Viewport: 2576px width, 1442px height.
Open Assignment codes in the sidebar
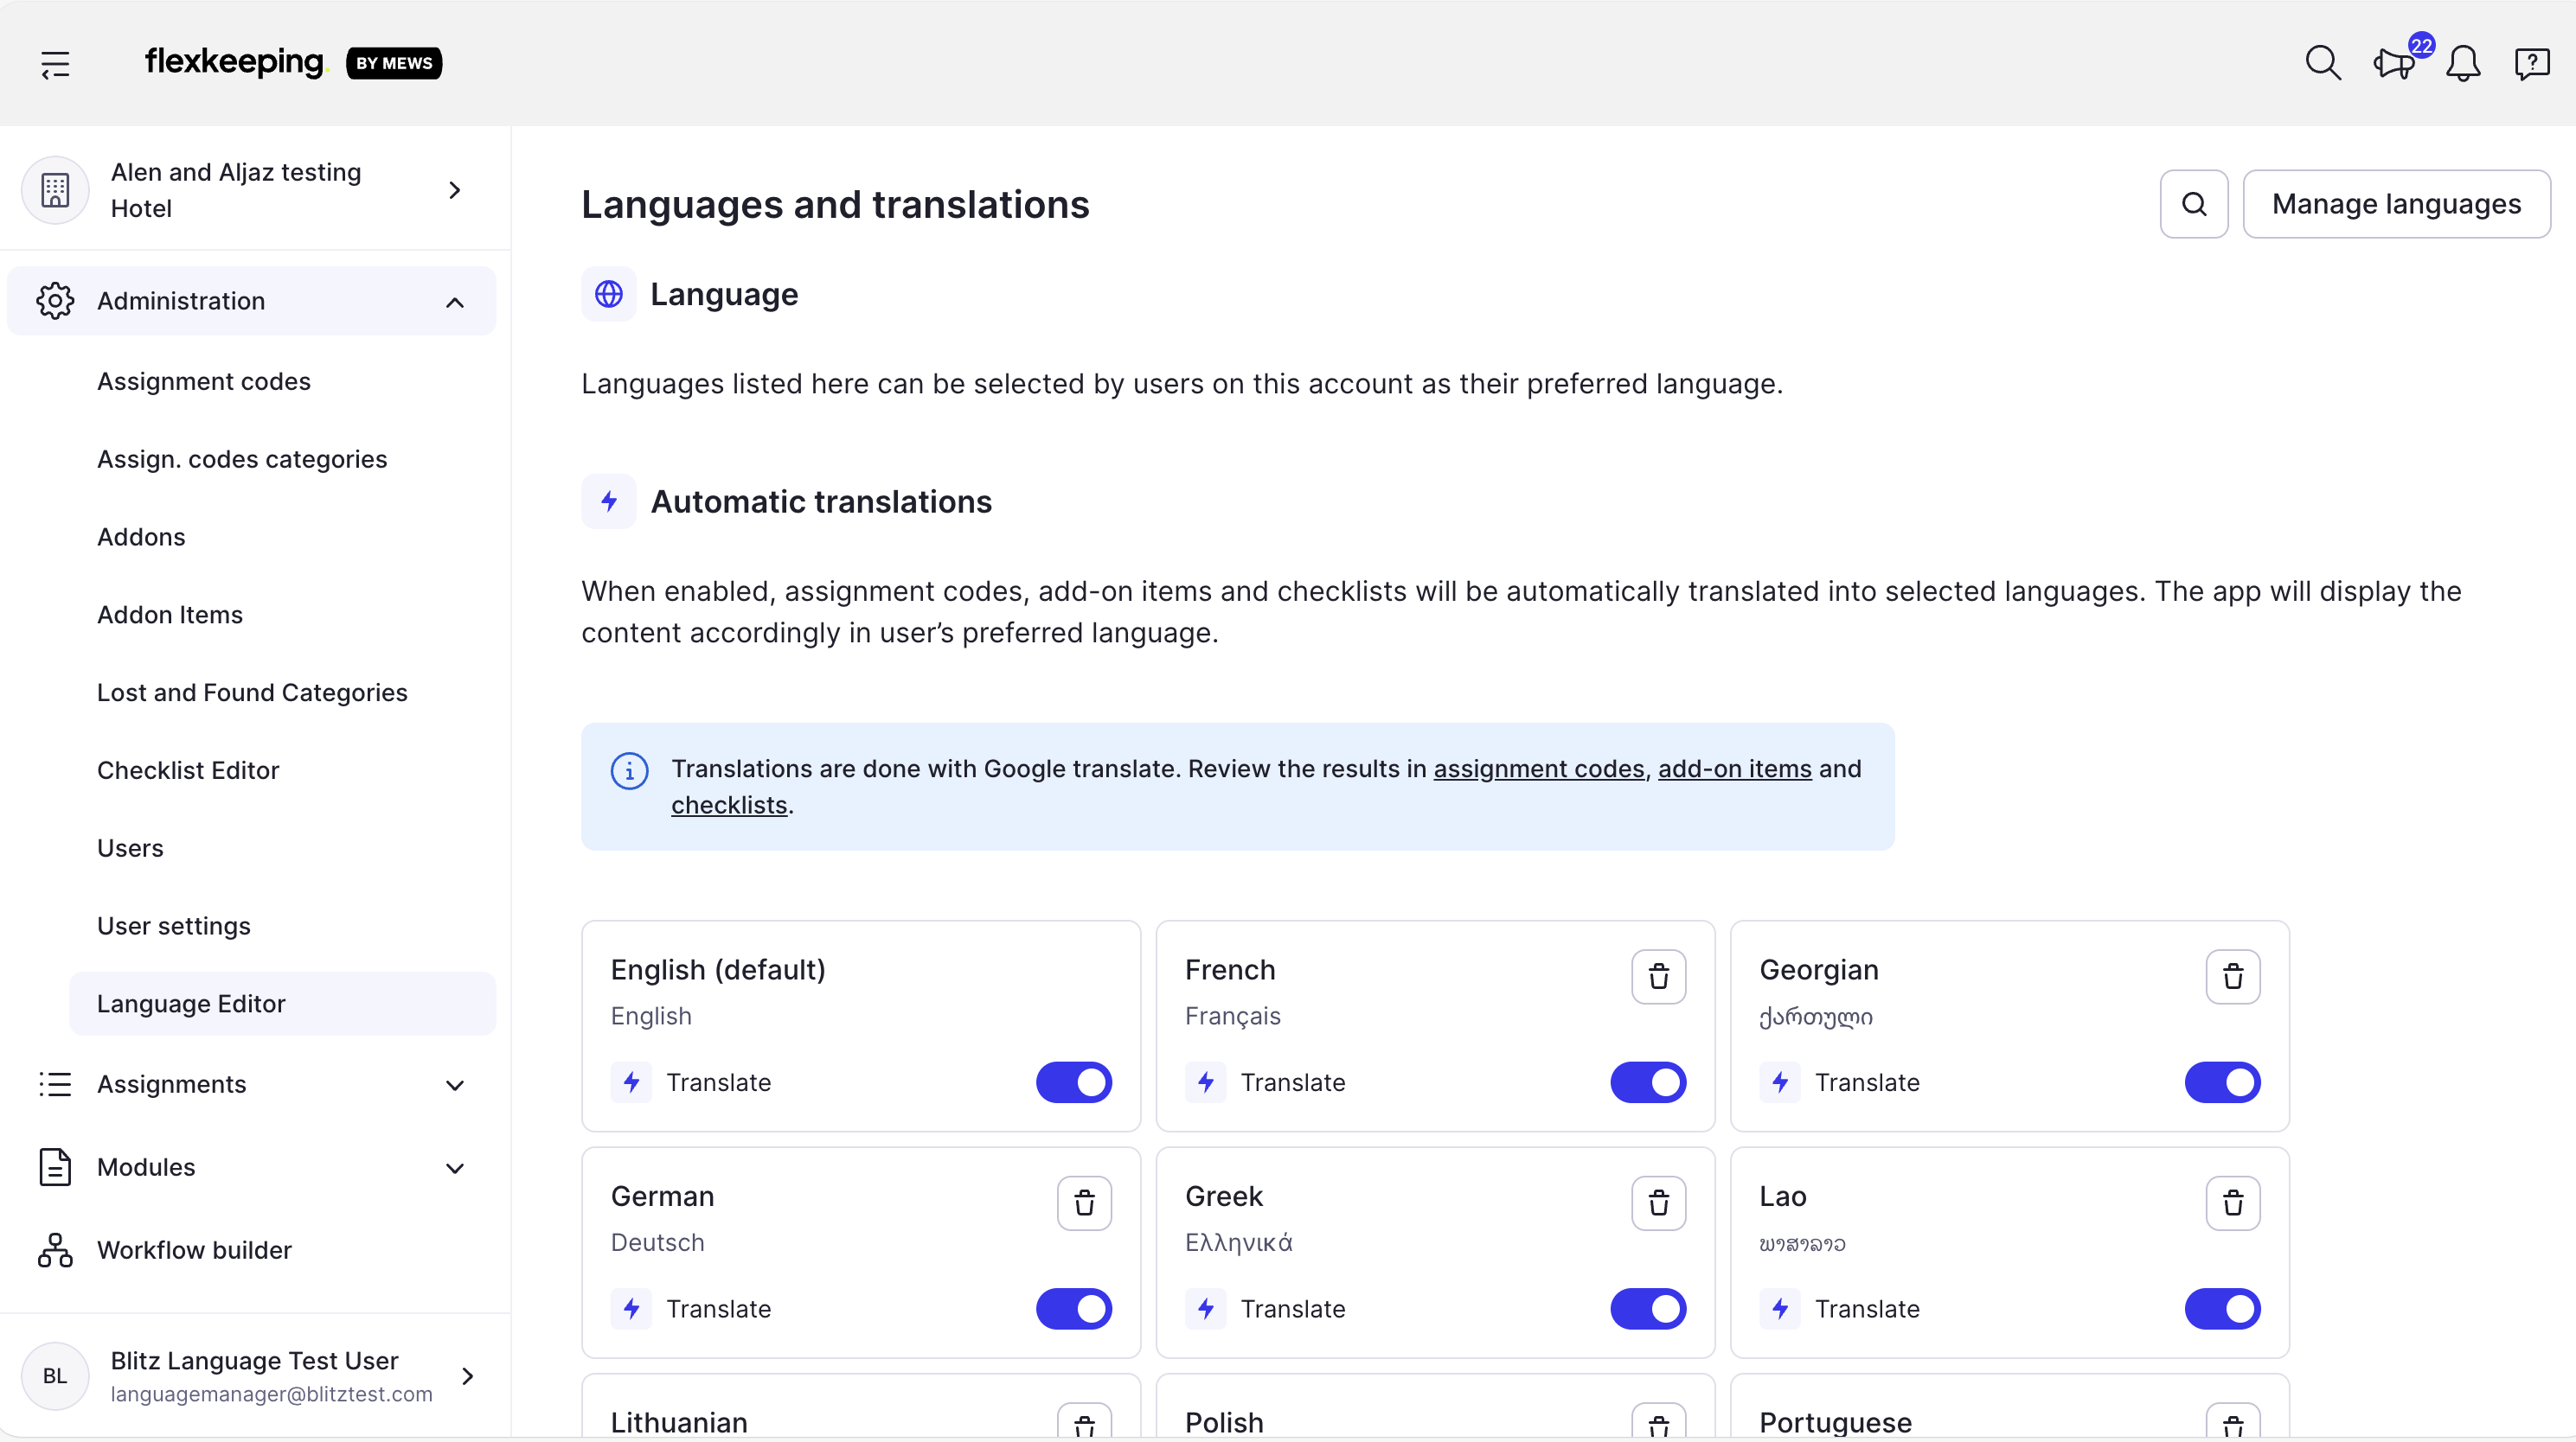tap(204, 380)
